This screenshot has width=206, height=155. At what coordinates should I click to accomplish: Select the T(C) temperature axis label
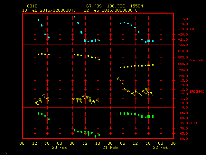[193, 29]
